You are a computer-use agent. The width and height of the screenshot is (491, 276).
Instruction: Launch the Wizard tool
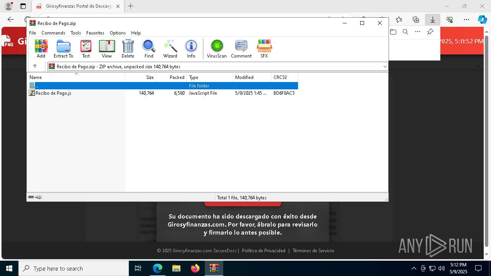[170, 49]
